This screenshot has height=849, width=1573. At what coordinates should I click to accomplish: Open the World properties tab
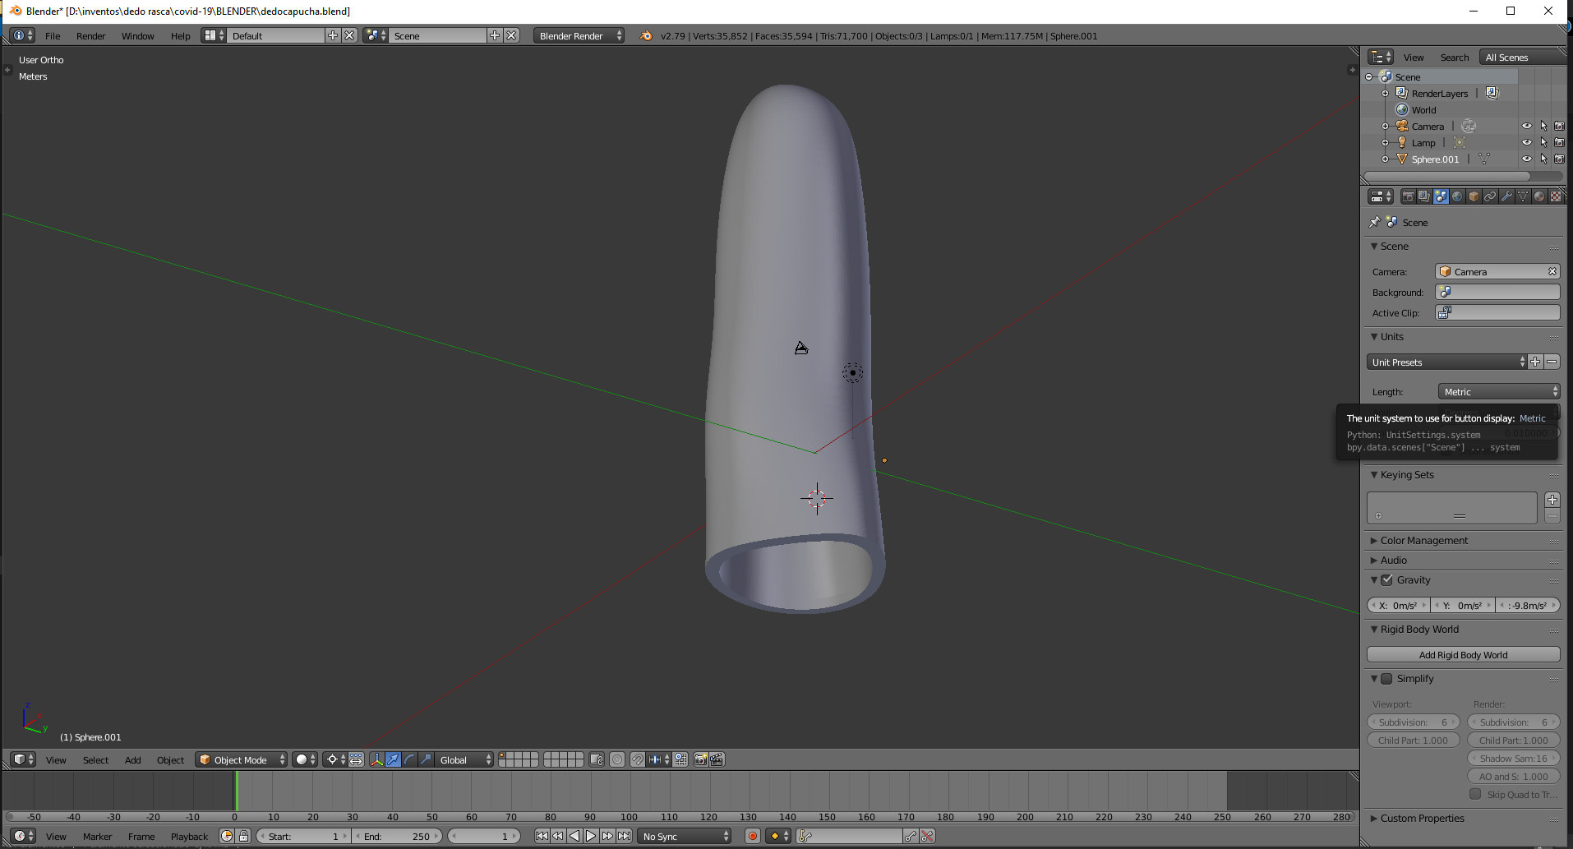1457,196
